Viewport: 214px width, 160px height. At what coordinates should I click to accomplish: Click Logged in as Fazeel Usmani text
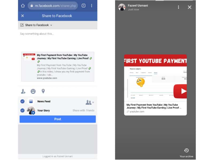click(58, 156)
